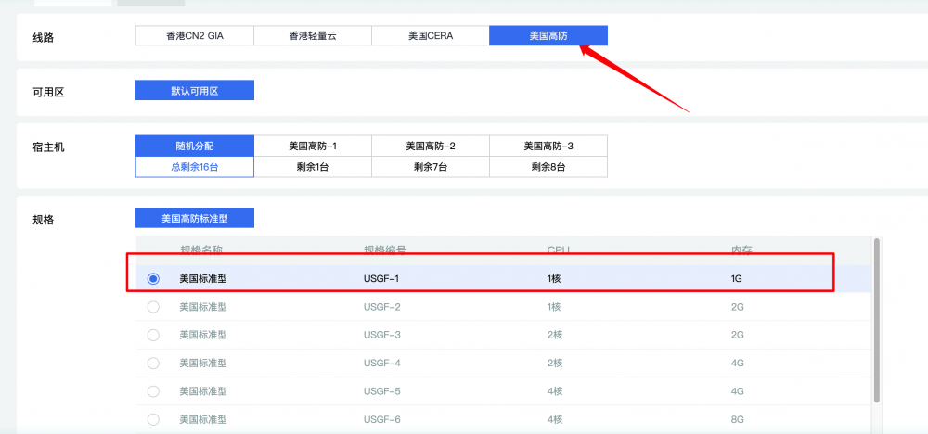Choose 随机分配 host assignment
This screenshot has width=928, height=434.
click(x=194, y=147)
